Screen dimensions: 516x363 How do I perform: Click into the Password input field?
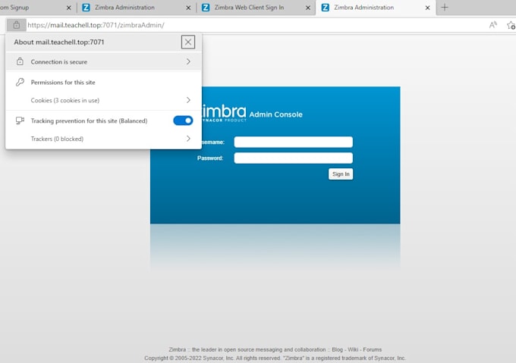click(293, 158)
